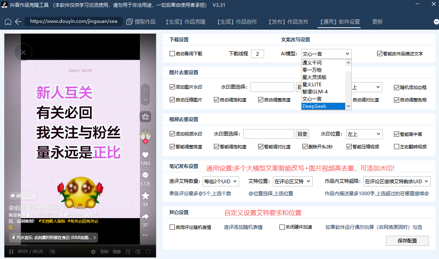Unmute the video with the speaker icon
The width and height of the screenshot is (439, 259).
pos(138,252)
